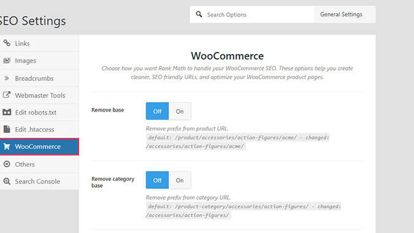Turn Remove category base On
The height and width of the screenshot is (233, 414).
180,180
